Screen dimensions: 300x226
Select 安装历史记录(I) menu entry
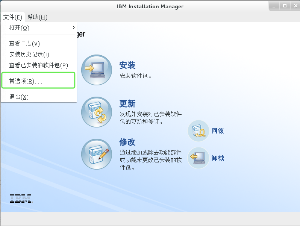[x=39, y=55]
